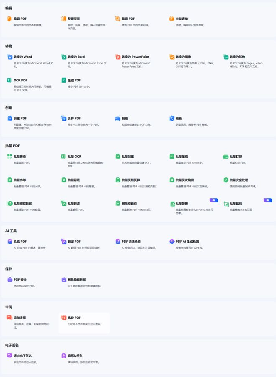This screenshot has width=276, height=377.
Task: Open the 批量水印 icon
Action: pos(10,180)
